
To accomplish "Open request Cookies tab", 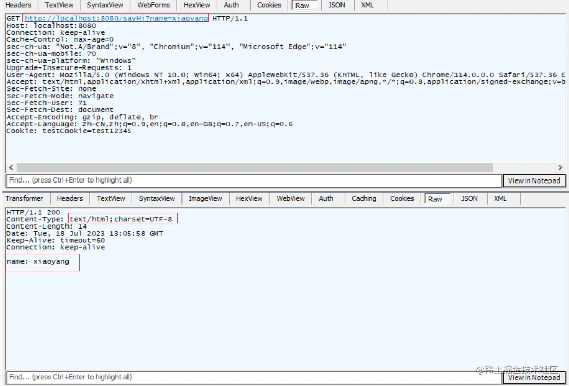I will pos(269,5).
